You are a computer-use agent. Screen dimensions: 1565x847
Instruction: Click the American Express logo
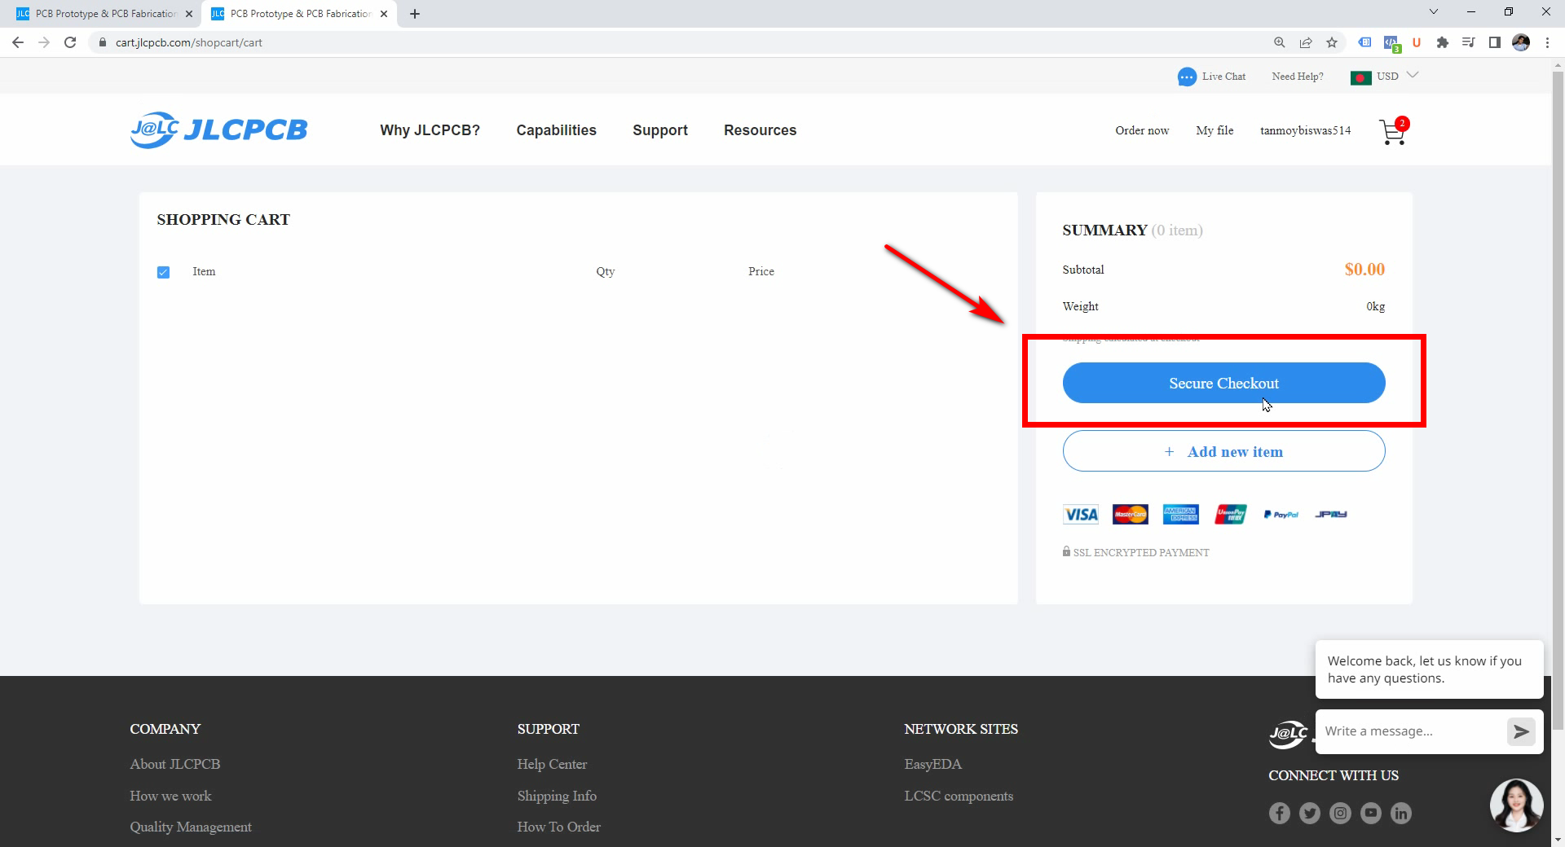(x=1180, y=514)
